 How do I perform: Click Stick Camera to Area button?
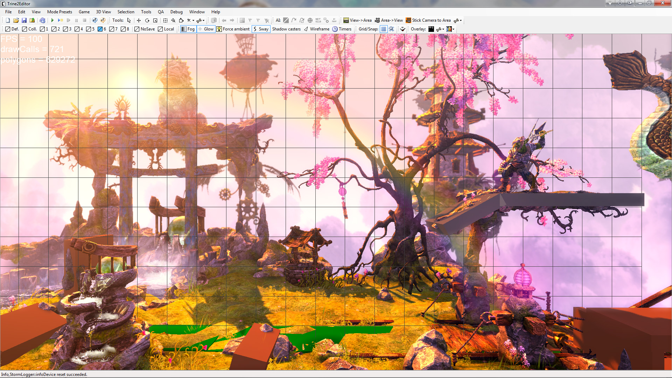coord(428,20)
